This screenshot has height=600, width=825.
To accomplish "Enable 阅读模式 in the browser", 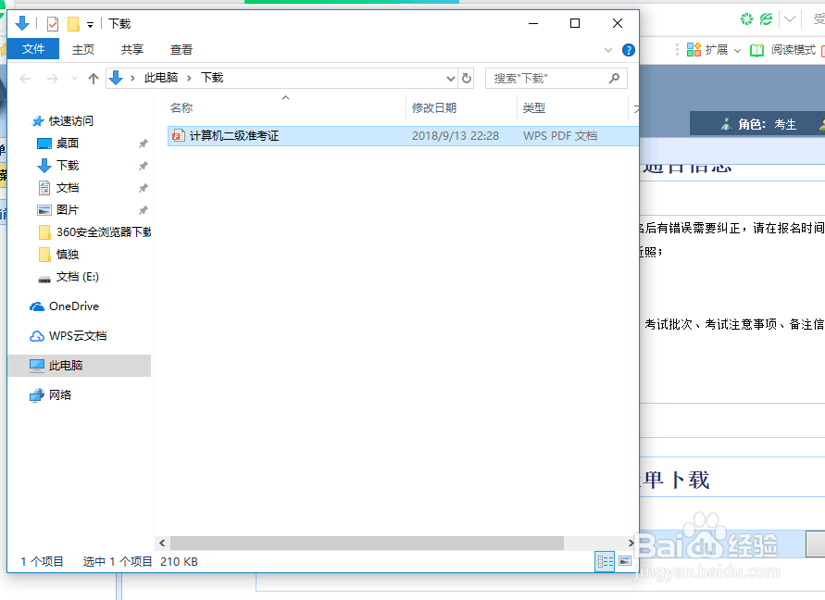I will pyautogui.click(x=783, y=50).
